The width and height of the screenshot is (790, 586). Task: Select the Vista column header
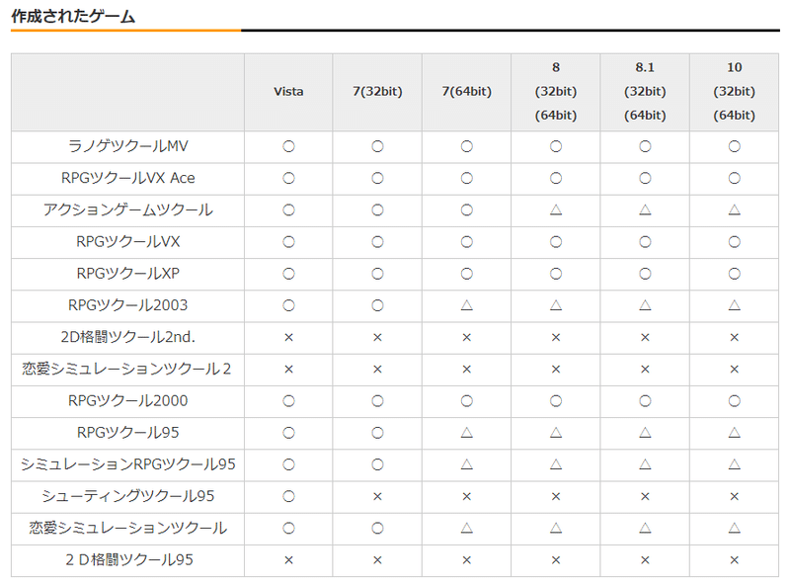point(288,92)
